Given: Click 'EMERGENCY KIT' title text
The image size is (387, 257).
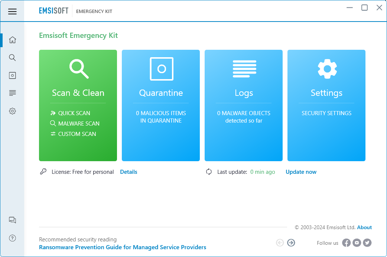Looking at the screenshot, I should point(94,12).
